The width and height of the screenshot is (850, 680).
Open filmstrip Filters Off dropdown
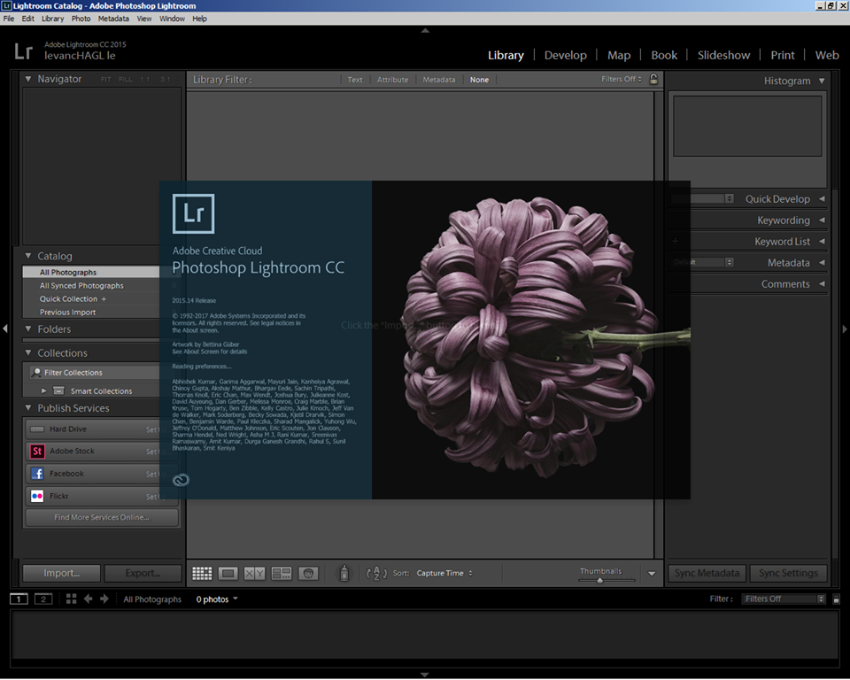coord(783,599)
